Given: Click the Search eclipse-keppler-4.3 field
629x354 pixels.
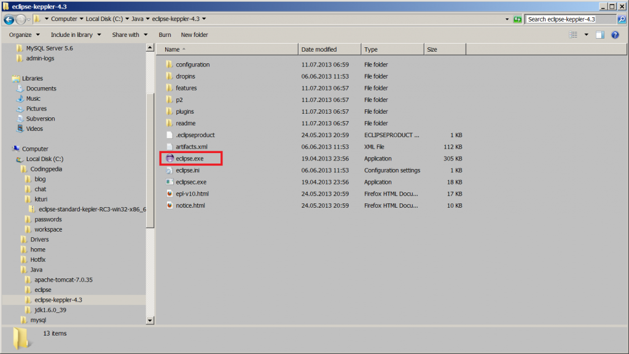Looking at the screenshot, I should (x=571, y=19).
